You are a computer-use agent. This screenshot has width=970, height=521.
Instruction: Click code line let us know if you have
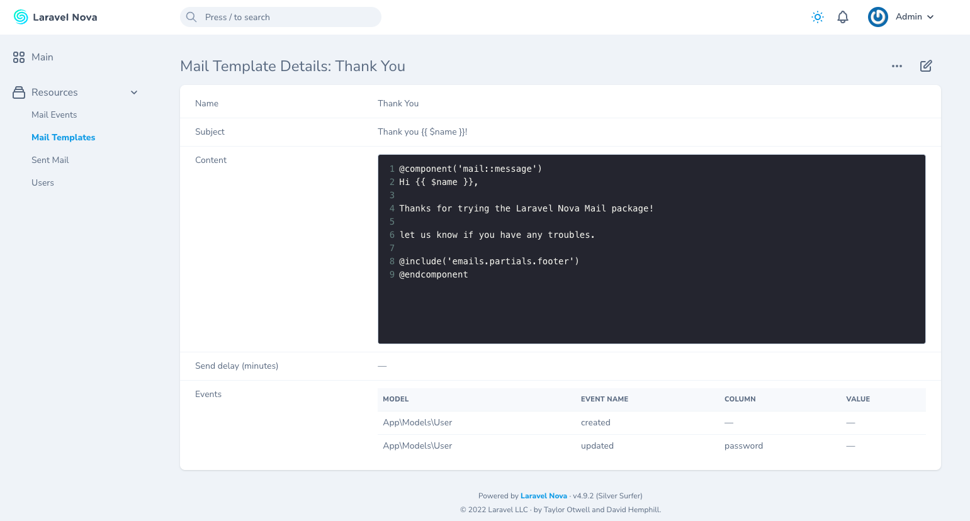click(497, 235)
